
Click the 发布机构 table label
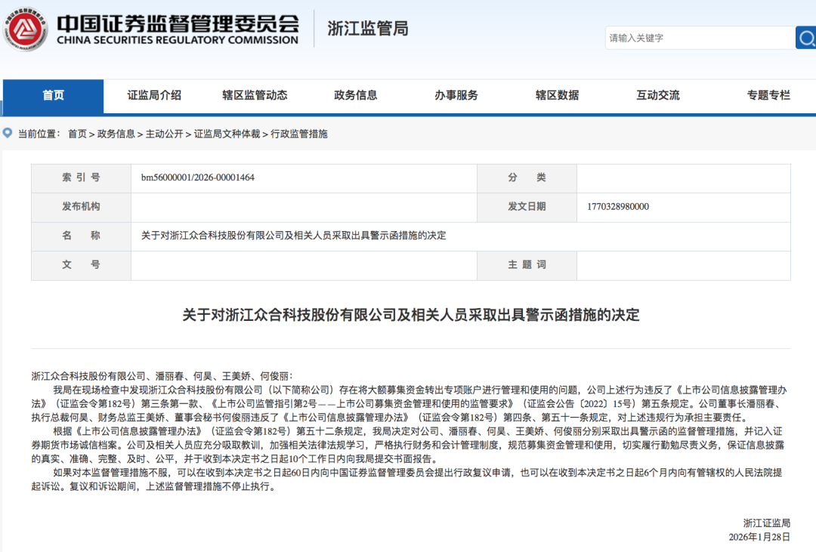pyautogui.click(x=81, y=207)
